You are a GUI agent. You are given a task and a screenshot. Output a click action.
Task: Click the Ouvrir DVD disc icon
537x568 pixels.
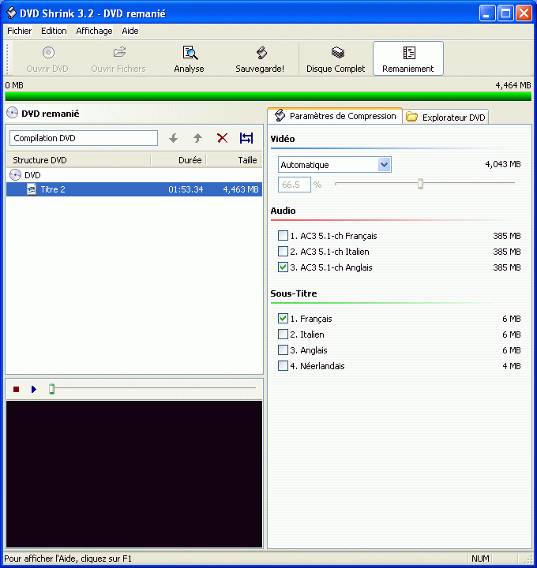(x=48, y=53)
